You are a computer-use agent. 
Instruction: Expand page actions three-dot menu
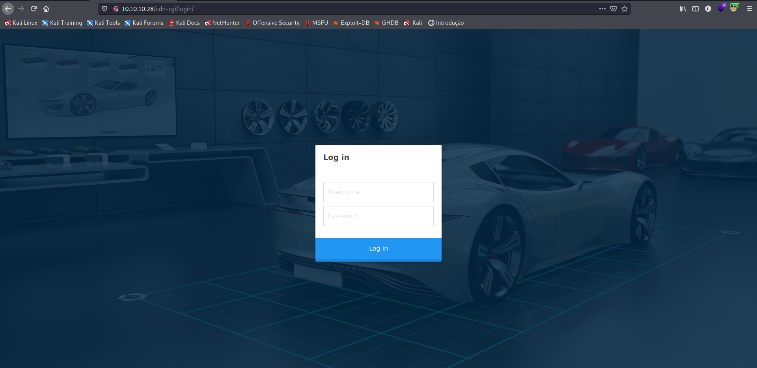[x=602, y=9]
